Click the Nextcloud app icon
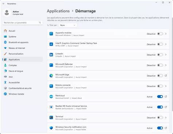This screenshot has width=173, height=134. tap(51, 96)
